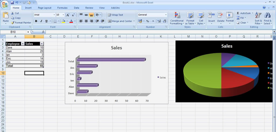Open the View ribbon tab

[x=102, y=8]
